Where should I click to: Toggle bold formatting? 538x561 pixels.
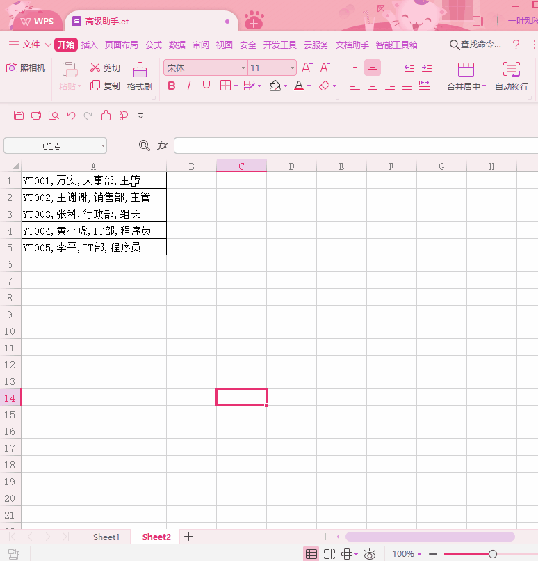pyautogui.click(x=171, y=86)
